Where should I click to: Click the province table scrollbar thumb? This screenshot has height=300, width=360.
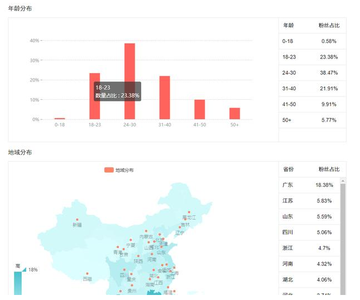pyautogui.click(x=343, y=234)
